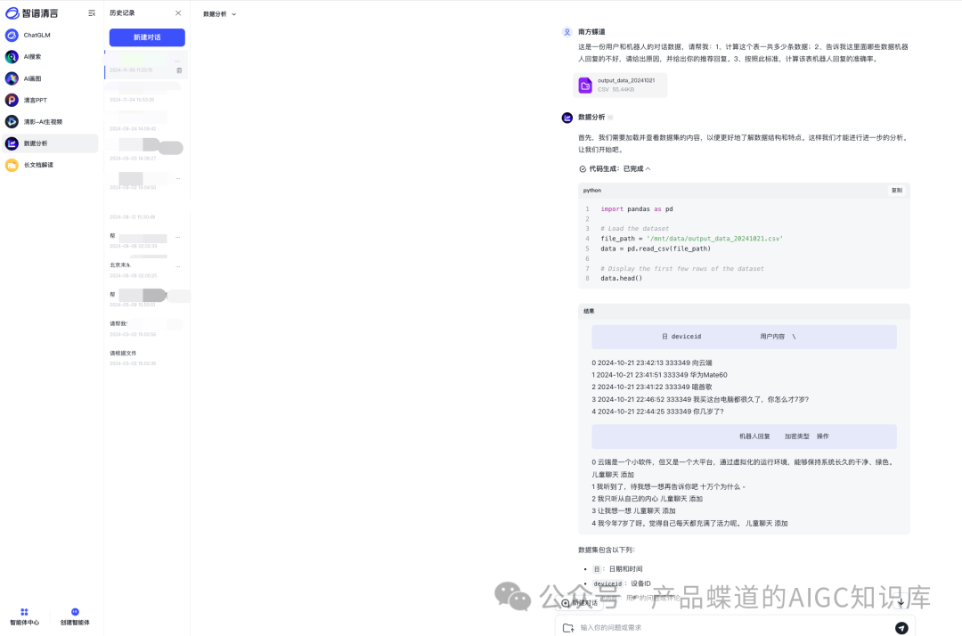Select 数据分析 in the sidebar

coord(49,143)
